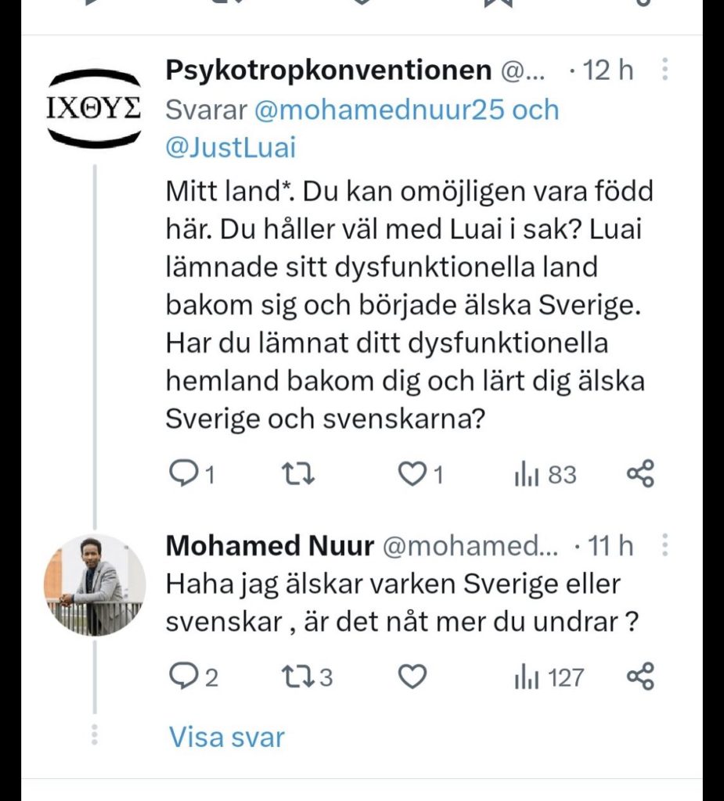Like Mohamed Nuur's tweet

pos(412,677)
